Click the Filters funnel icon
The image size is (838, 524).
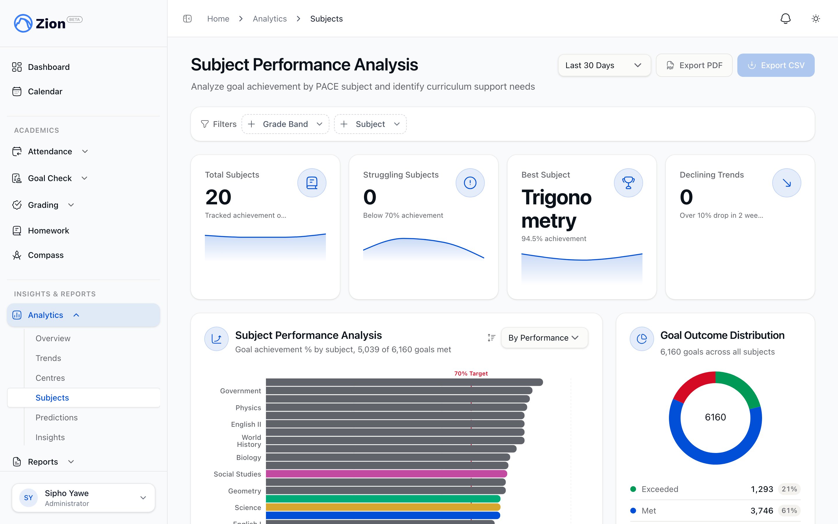205,124
